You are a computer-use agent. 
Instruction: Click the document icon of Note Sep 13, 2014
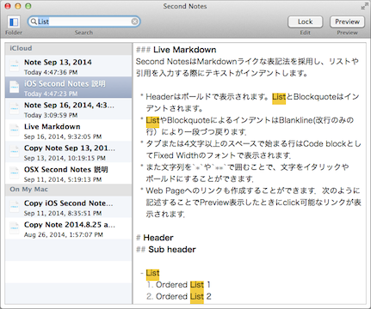[x=15, y=65]
